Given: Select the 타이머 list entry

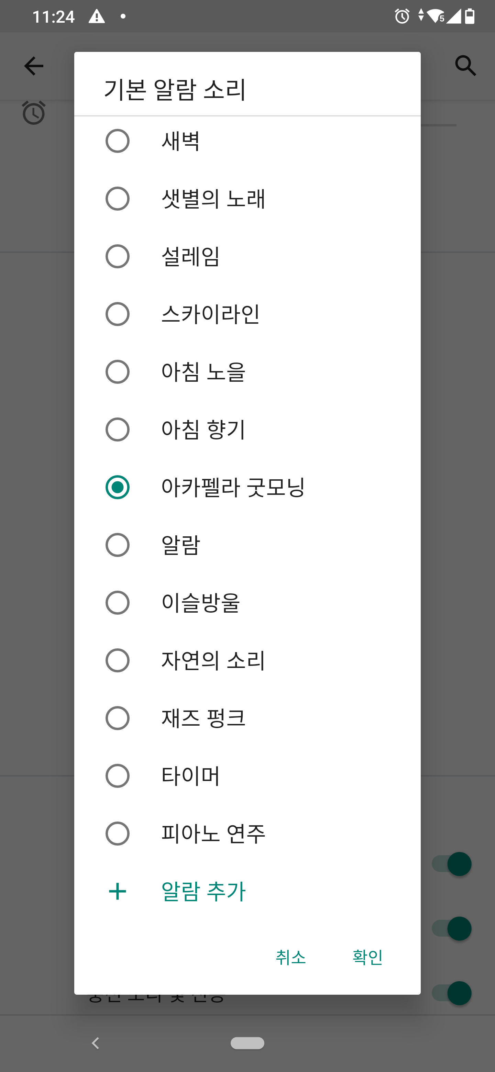Looking at the screenshot, I should pyautogui.click(x=190, y=776).
